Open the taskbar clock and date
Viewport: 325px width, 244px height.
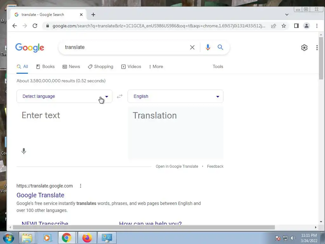point(309,238)
